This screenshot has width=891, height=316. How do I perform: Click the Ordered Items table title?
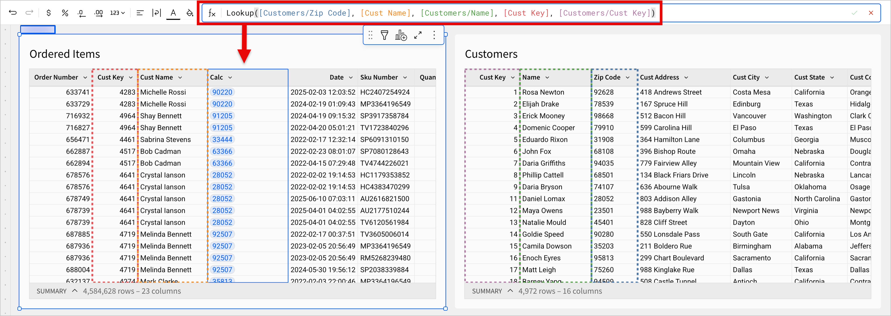click(x=65, y=54)
